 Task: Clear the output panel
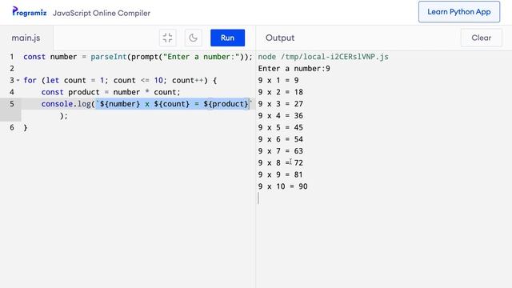pyautogui.click(x=482, y=38)
